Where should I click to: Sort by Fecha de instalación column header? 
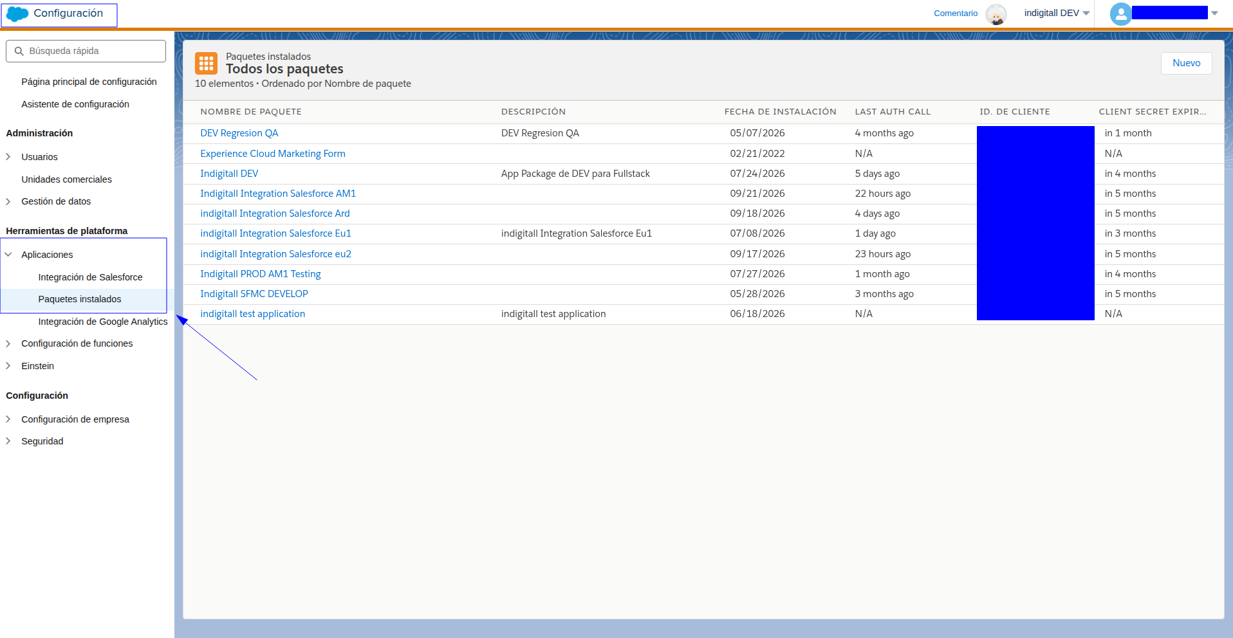[x=781, y=112]
